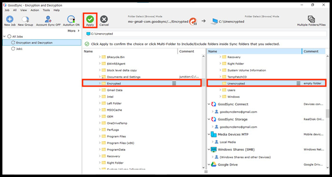Image resolution: width=332 pixels, height=177 pixels.
Task: Click the left pane scrollbar up arrow
Action: click(x=203, y=56)
